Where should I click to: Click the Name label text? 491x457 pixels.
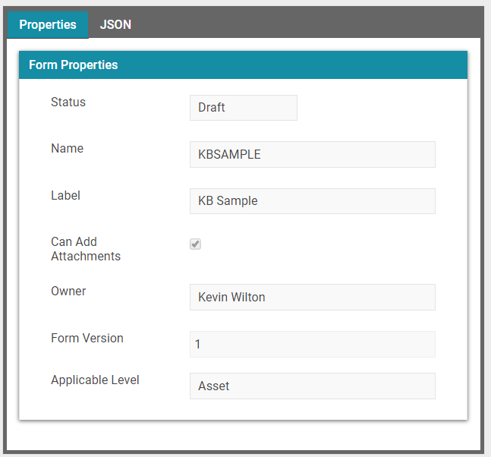coord(67,149)
